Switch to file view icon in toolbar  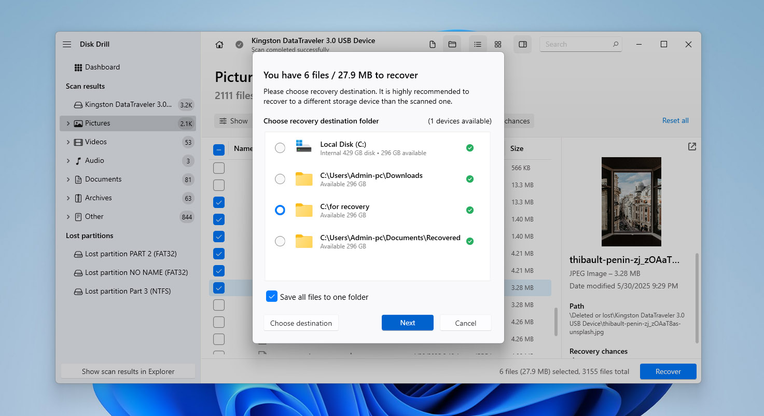pos(433,45)
